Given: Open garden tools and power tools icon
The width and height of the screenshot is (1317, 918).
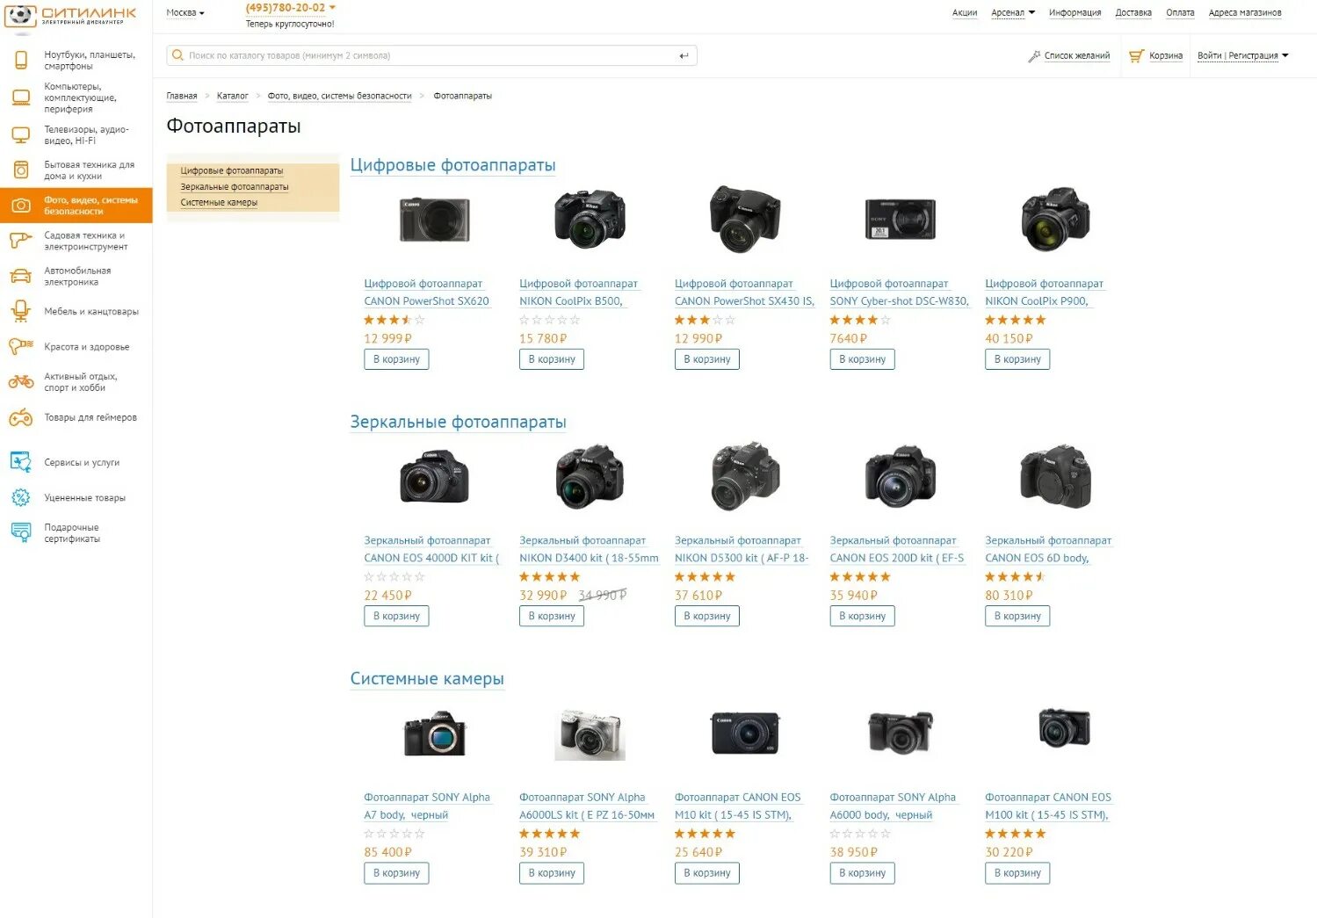Looking at the screenshot, I should tap(21, 241).
